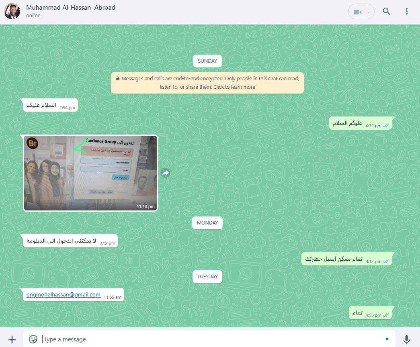Click the end-to-end encryption notice
Image resolution: width=420 pixels, height=347 pixels.
coord(207,83)
